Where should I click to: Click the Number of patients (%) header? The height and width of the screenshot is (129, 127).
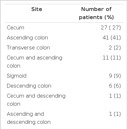pos(96,13)
